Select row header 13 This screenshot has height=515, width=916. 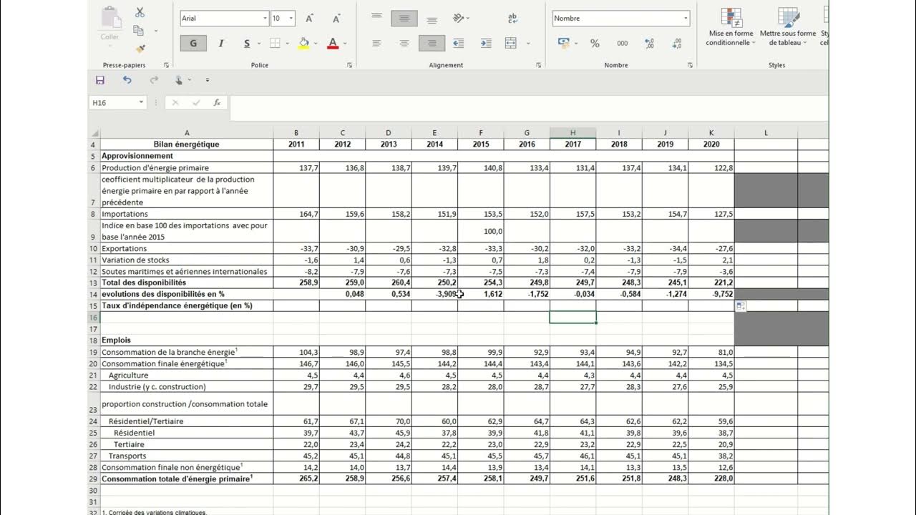(93, 283)
